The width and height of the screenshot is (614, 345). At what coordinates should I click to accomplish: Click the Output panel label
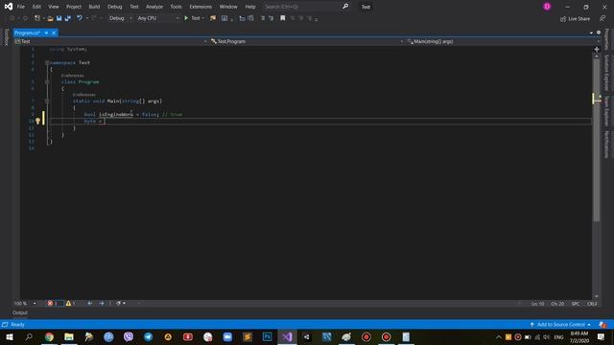pos(20,312)
